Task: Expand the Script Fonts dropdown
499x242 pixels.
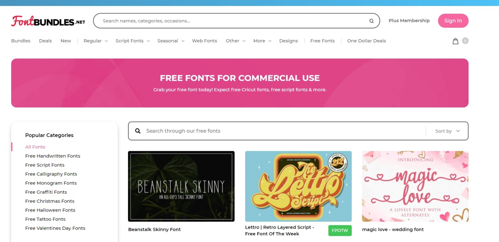Action: pos(132,41)
